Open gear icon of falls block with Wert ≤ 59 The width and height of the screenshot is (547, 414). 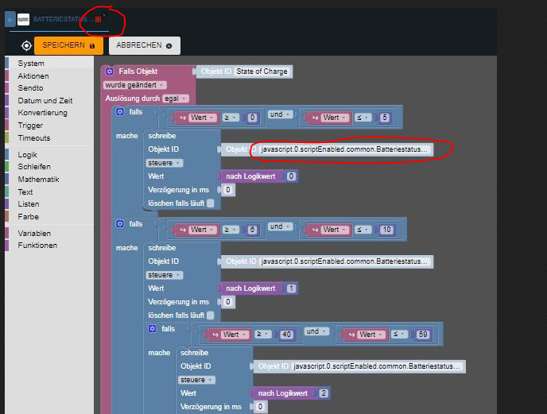[152, 328]
